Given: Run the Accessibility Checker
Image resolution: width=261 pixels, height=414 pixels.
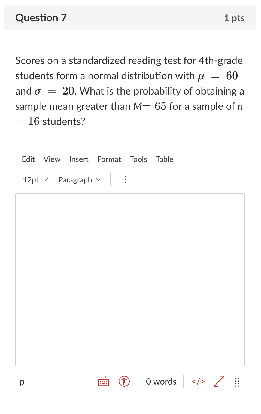Looking at the screenshot, I should click(124, 382).
